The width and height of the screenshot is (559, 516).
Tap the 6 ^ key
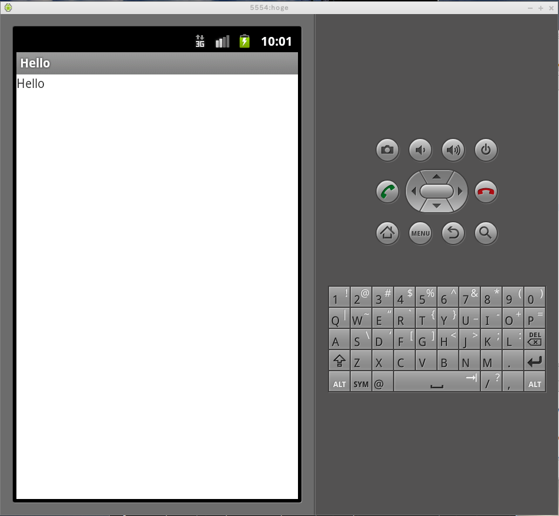pyautogui.click(x=448, y=297)
